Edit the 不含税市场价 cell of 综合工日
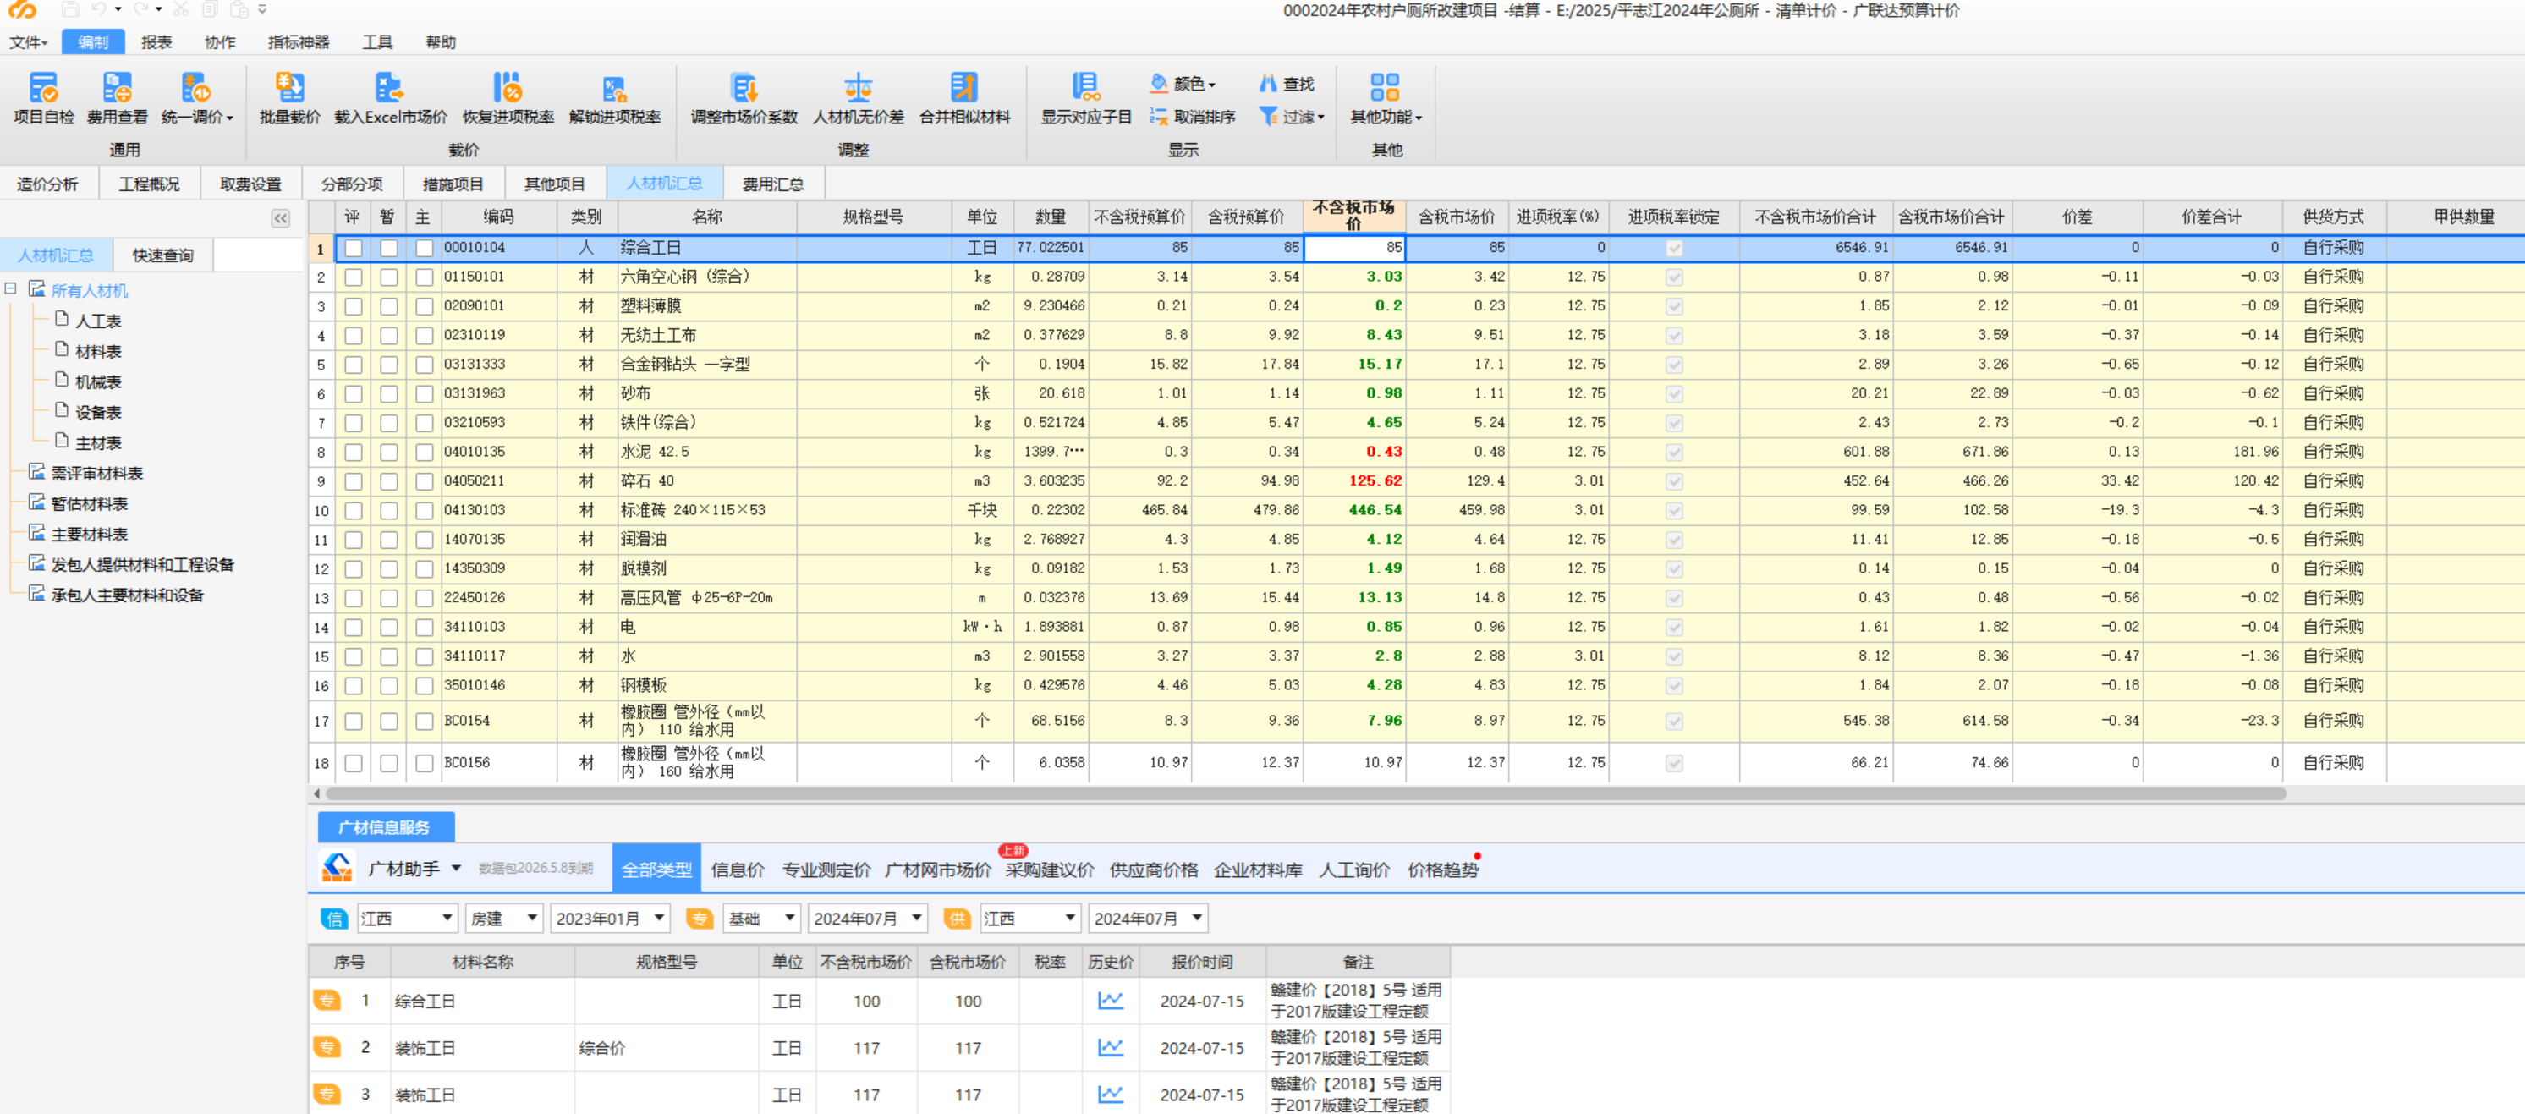The width and height of the screenshot is (2525, 1114). 1353,248
